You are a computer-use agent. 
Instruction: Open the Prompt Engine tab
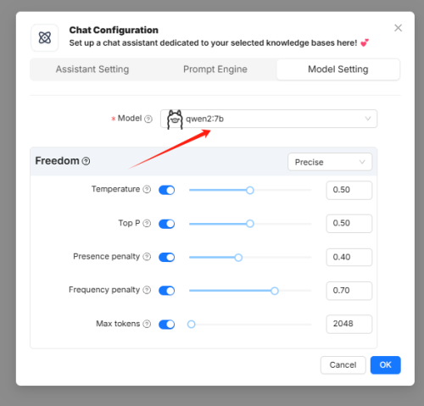(215, 70)
